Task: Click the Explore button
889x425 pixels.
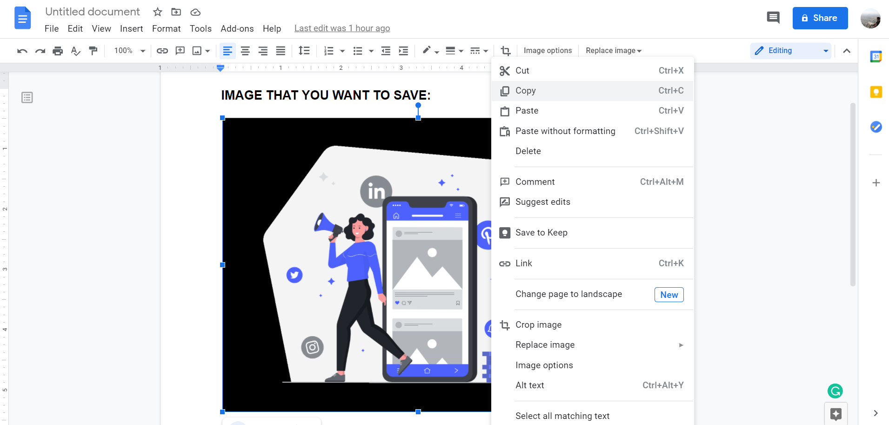Action: pyautogui.click(x=836, y=414)
